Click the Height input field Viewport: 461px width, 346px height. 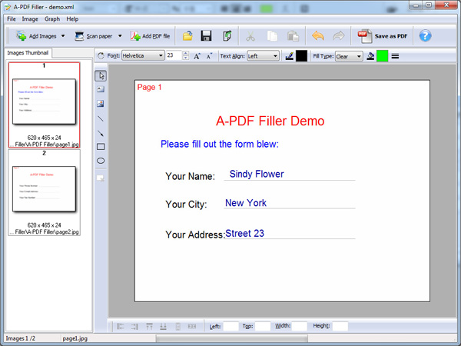340,326
